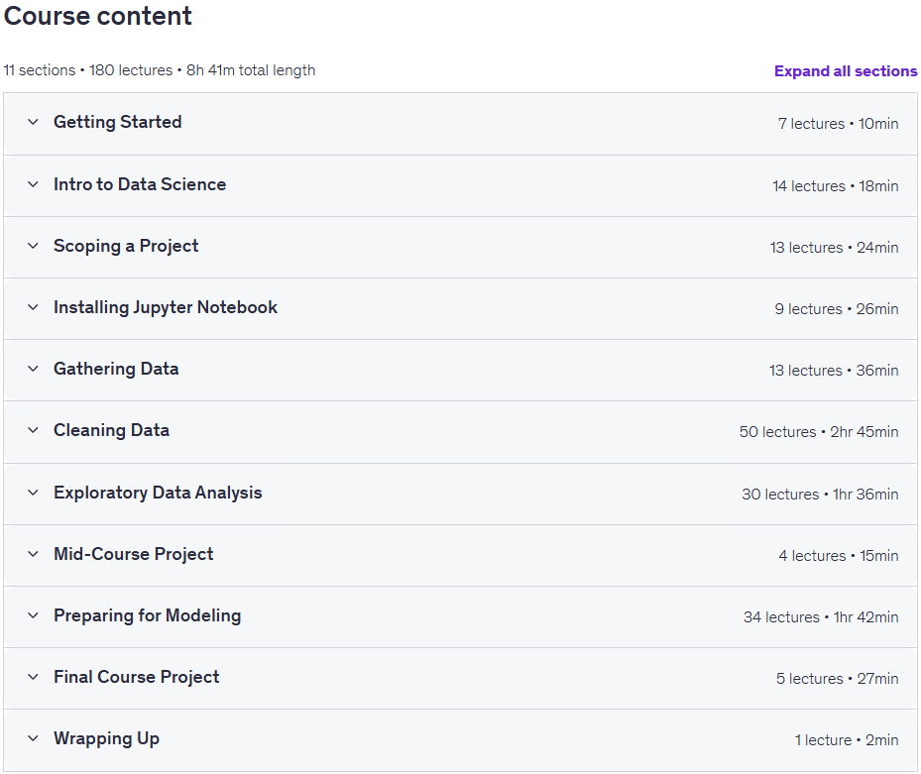Open the Mid-Course Project section title

pos(133,554)
